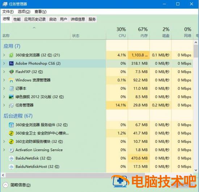The width and height of the screenshot is (199, 192).
Task: Click the Activation Licensing Service icon
Action: coord(11,150)
